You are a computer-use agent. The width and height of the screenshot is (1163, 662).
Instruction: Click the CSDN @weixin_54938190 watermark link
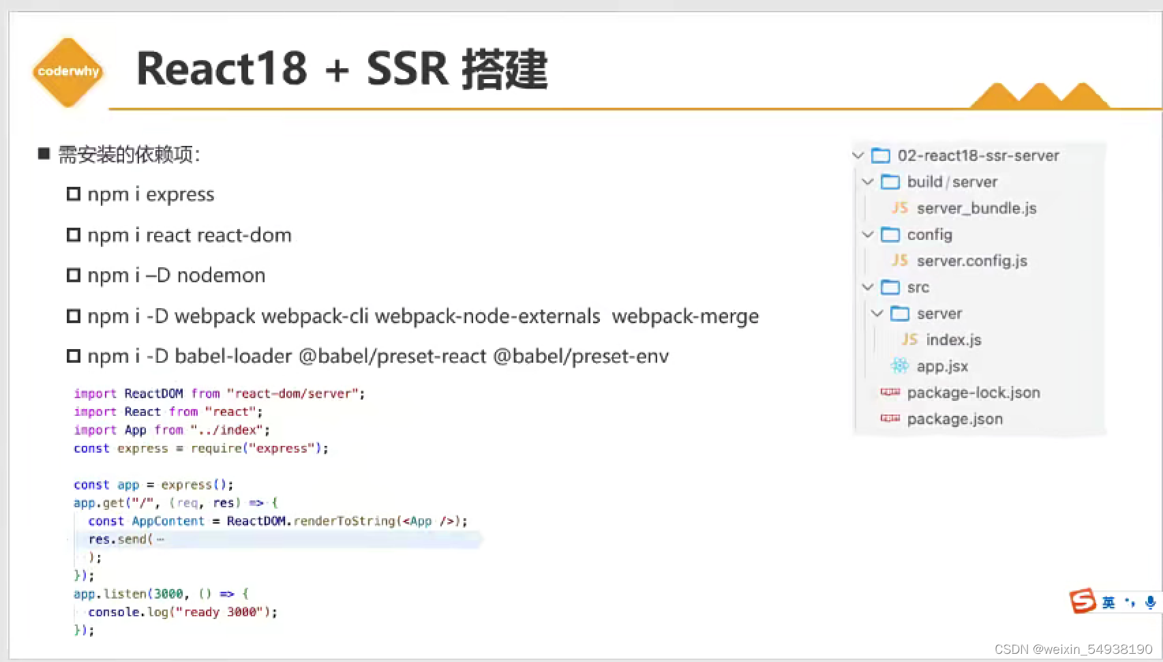point(1074,650)
